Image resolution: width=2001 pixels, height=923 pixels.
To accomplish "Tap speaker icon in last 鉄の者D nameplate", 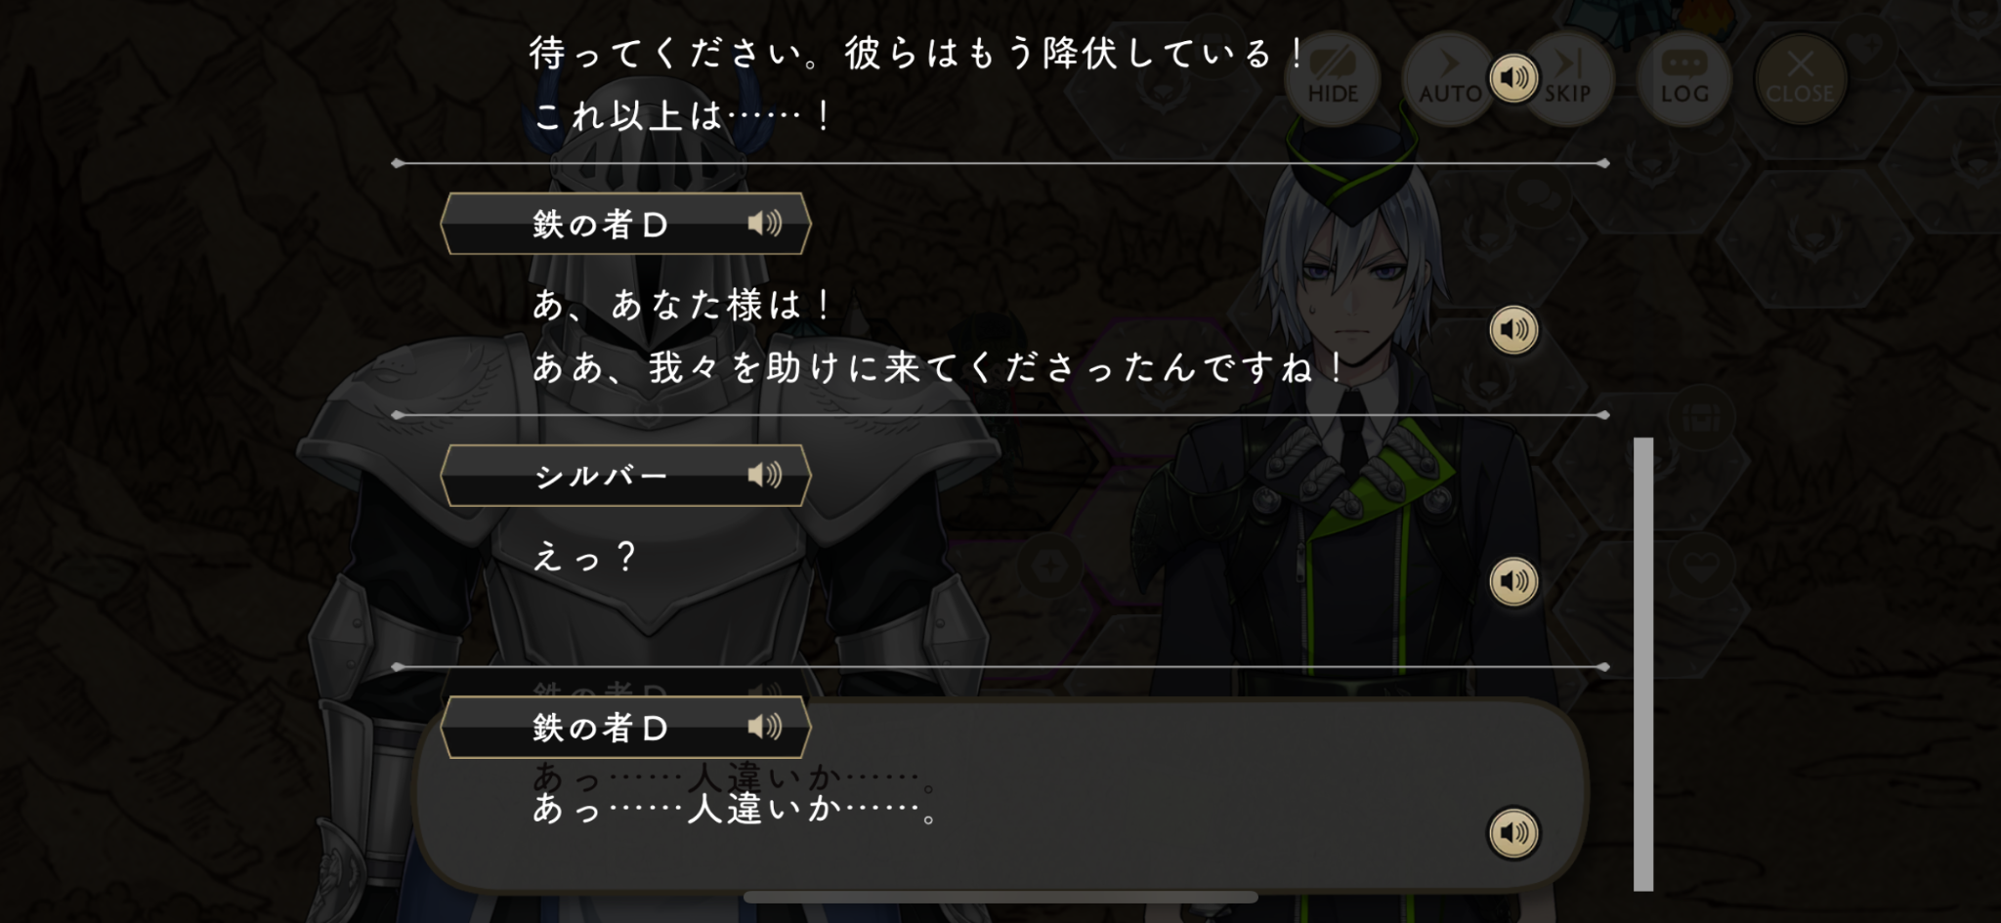I will tap(765, 727).
